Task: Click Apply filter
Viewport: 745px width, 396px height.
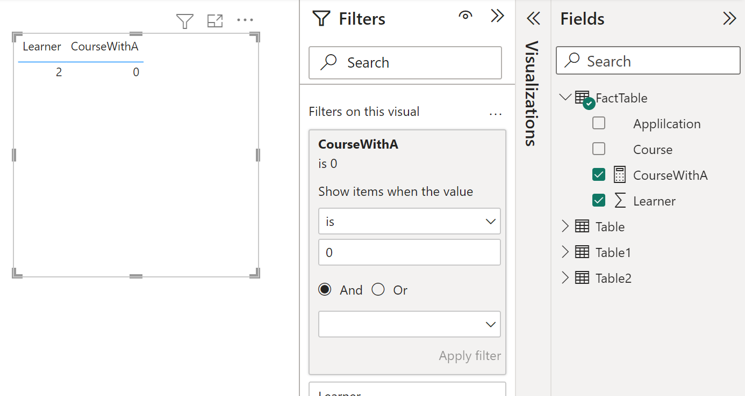Action: [x=470, y=356]
